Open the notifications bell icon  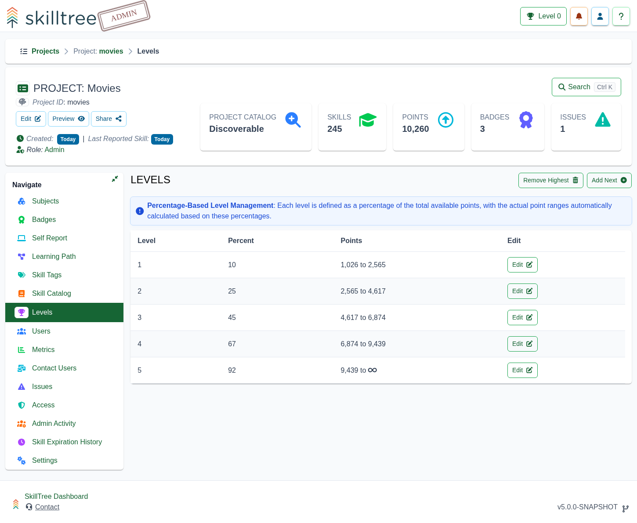click(x=579, y=16)
